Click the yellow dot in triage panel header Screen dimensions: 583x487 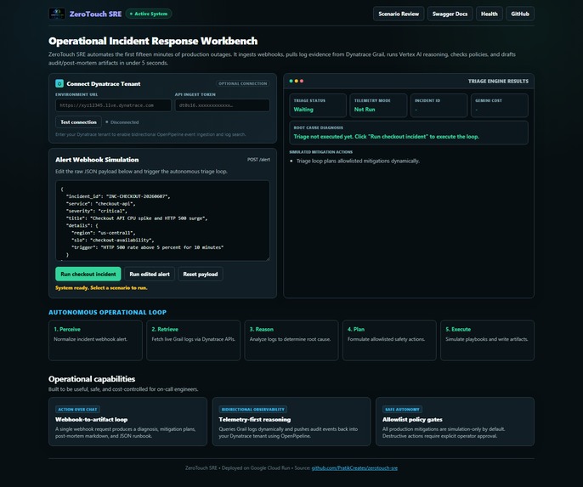[x=297, y=81]
